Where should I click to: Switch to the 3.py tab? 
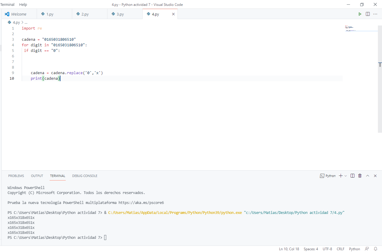125,14
